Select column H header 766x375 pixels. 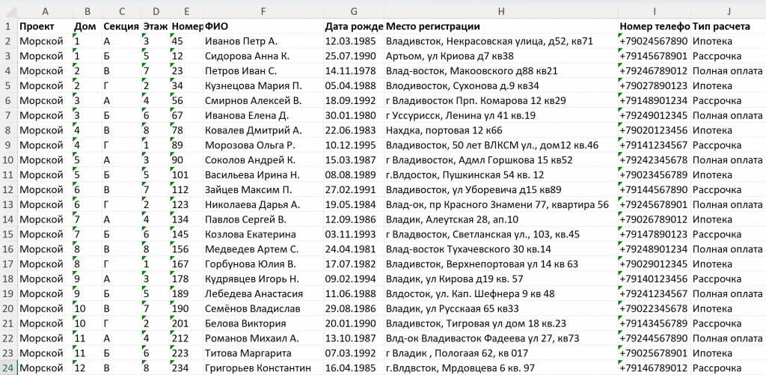click(x=500, y=11)
